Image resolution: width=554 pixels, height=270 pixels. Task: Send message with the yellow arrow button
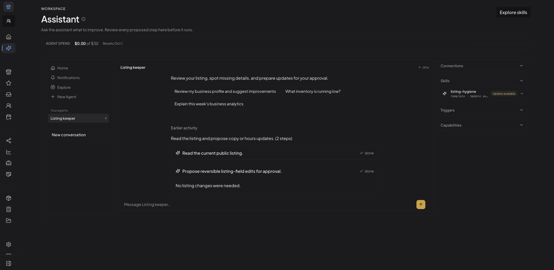421,204
